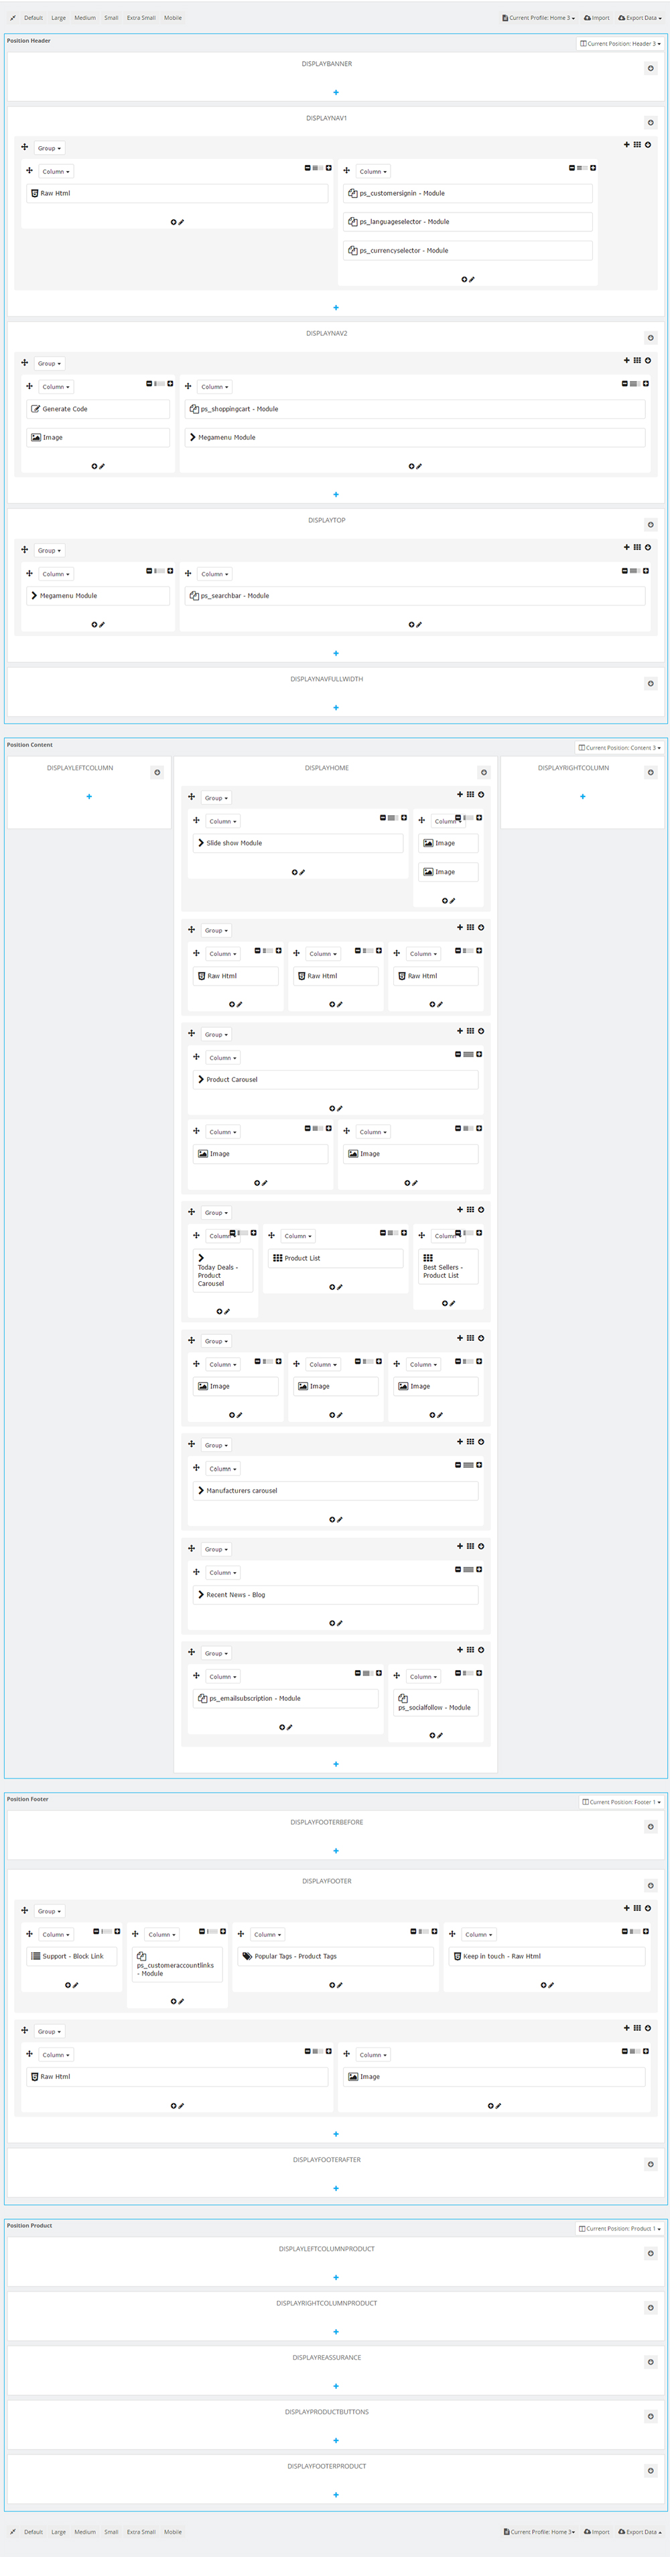Click the move handle of DISPLAYNAV1 group
Screen dimensions: 670x2557
coord(25,147)
